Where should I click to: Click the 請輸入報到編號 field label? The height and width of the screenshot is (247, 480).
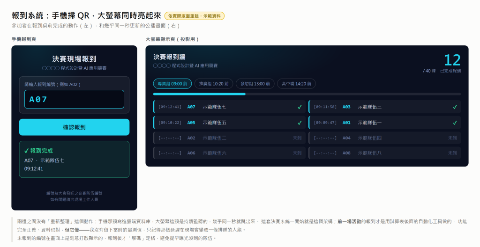tap(52, 84)
